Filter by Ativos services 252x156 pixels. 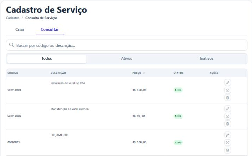[126, 58]
